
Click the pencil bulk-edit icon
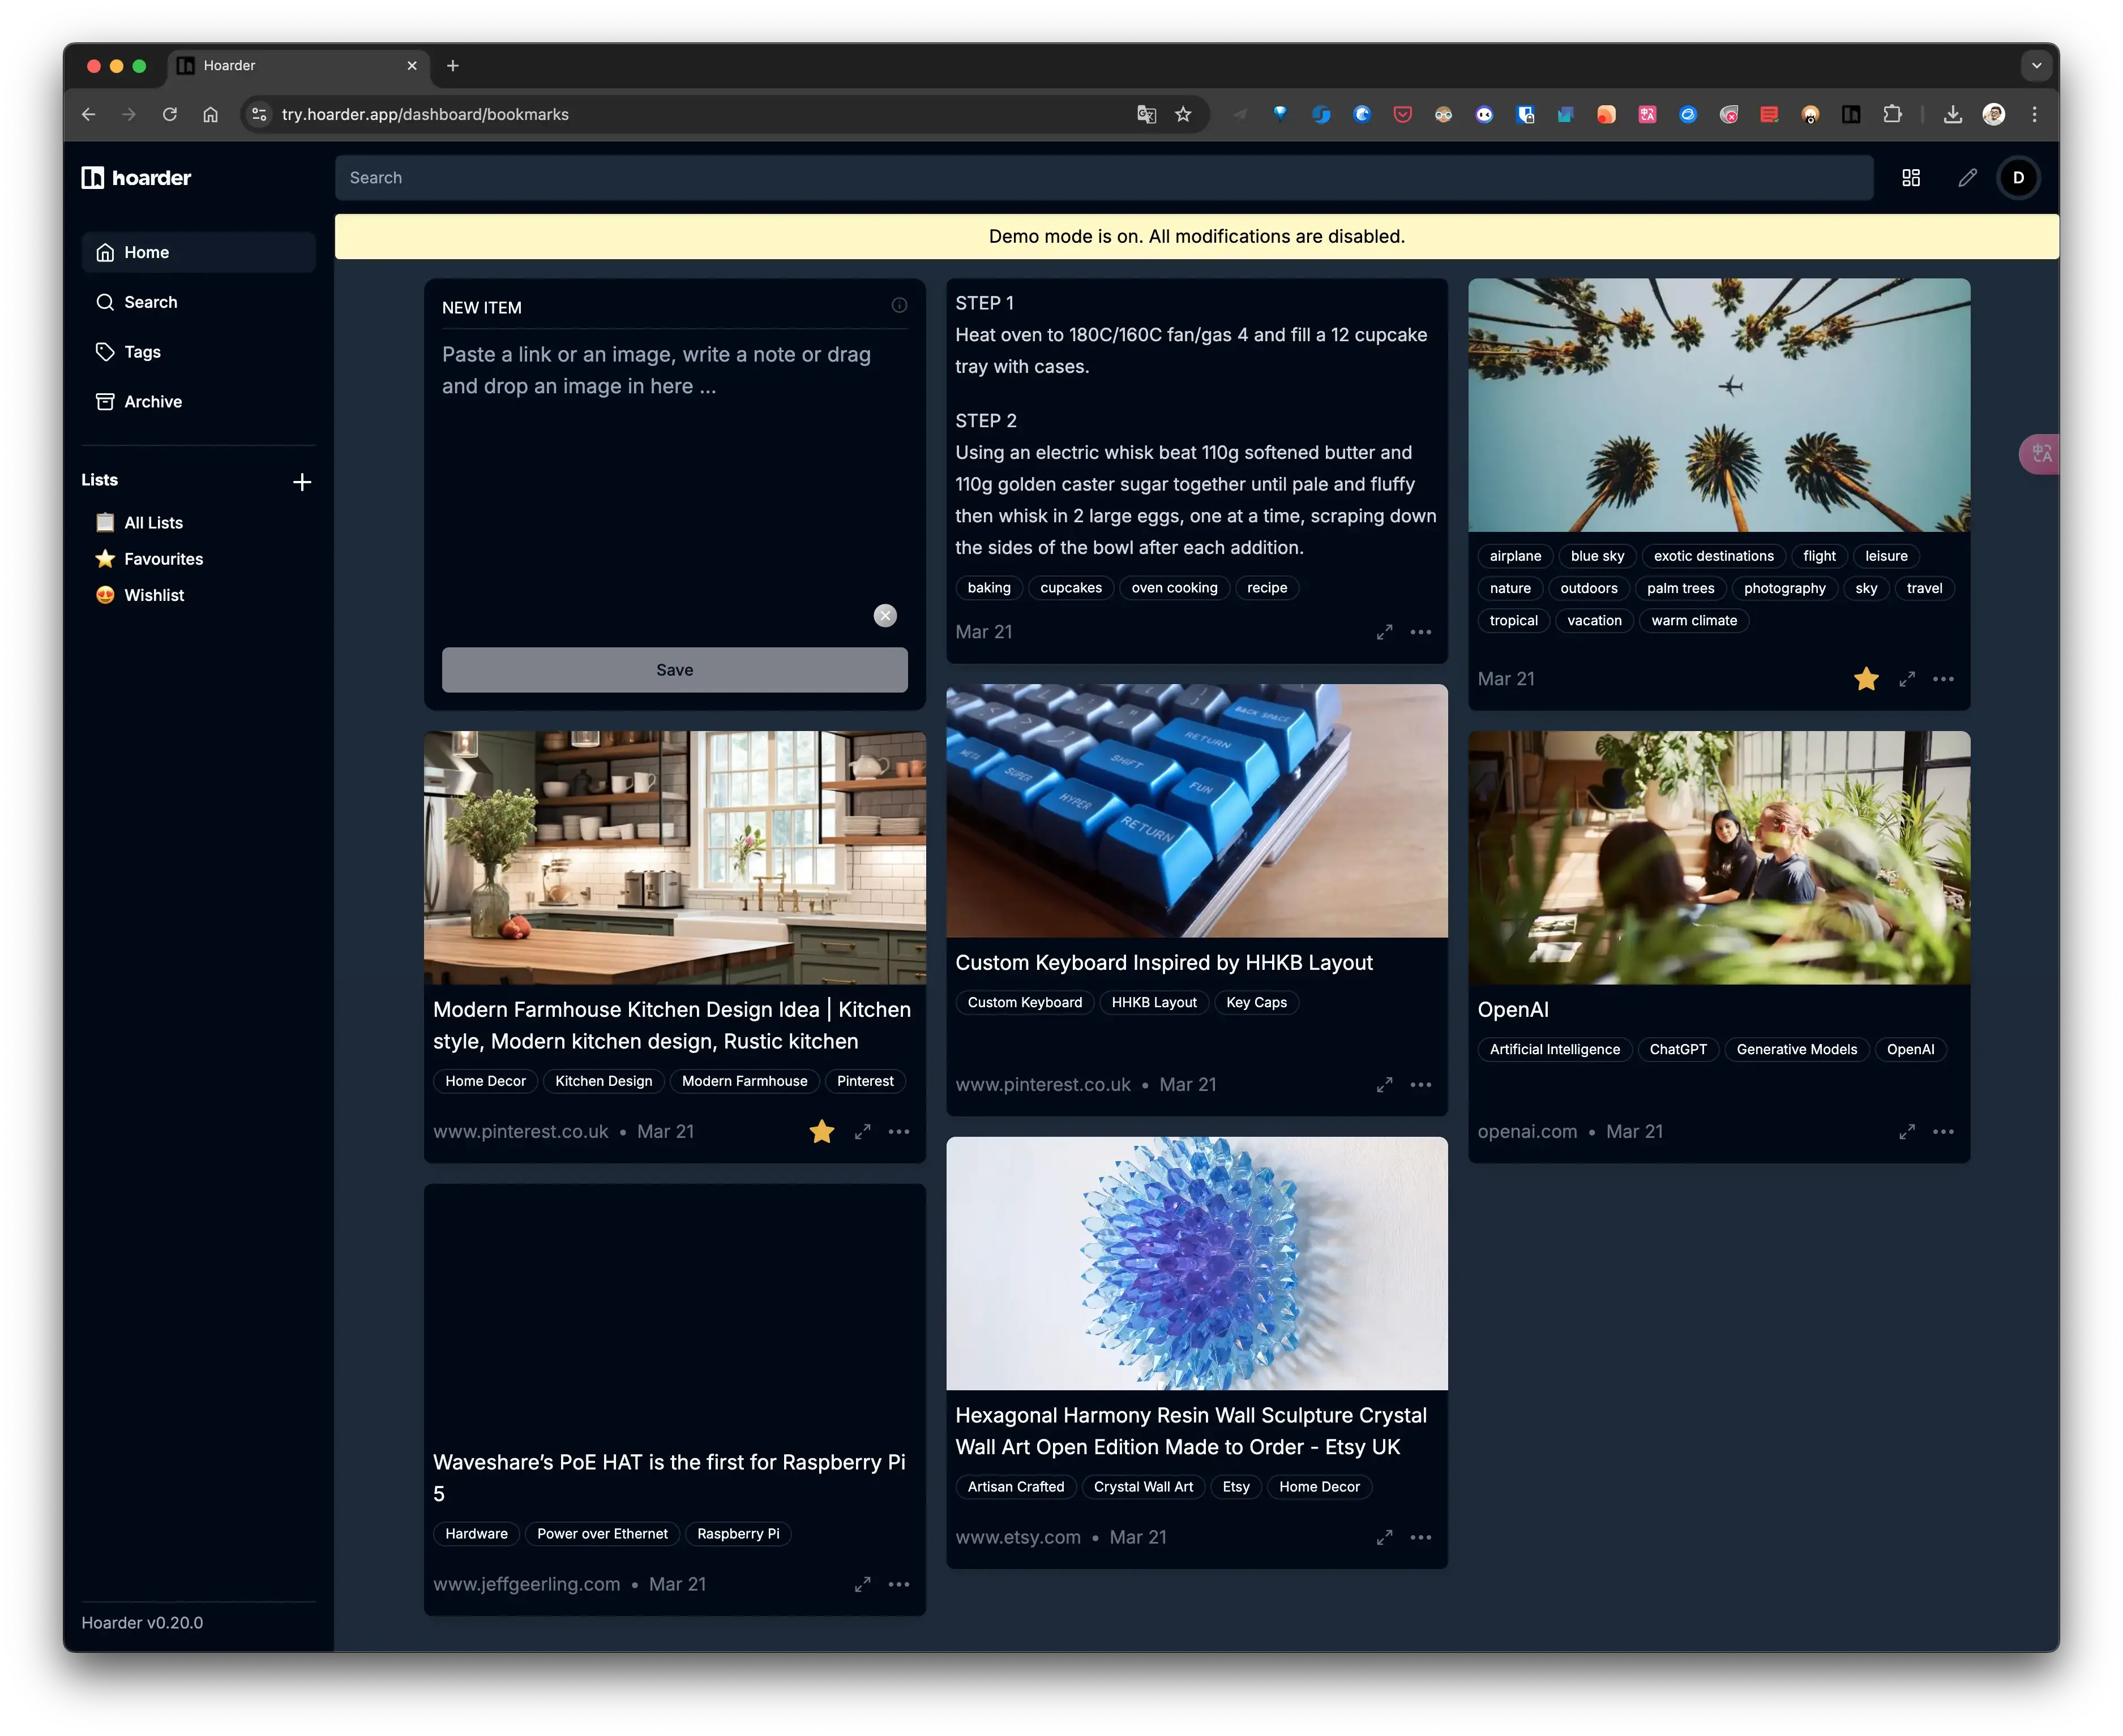(1967, 178)
